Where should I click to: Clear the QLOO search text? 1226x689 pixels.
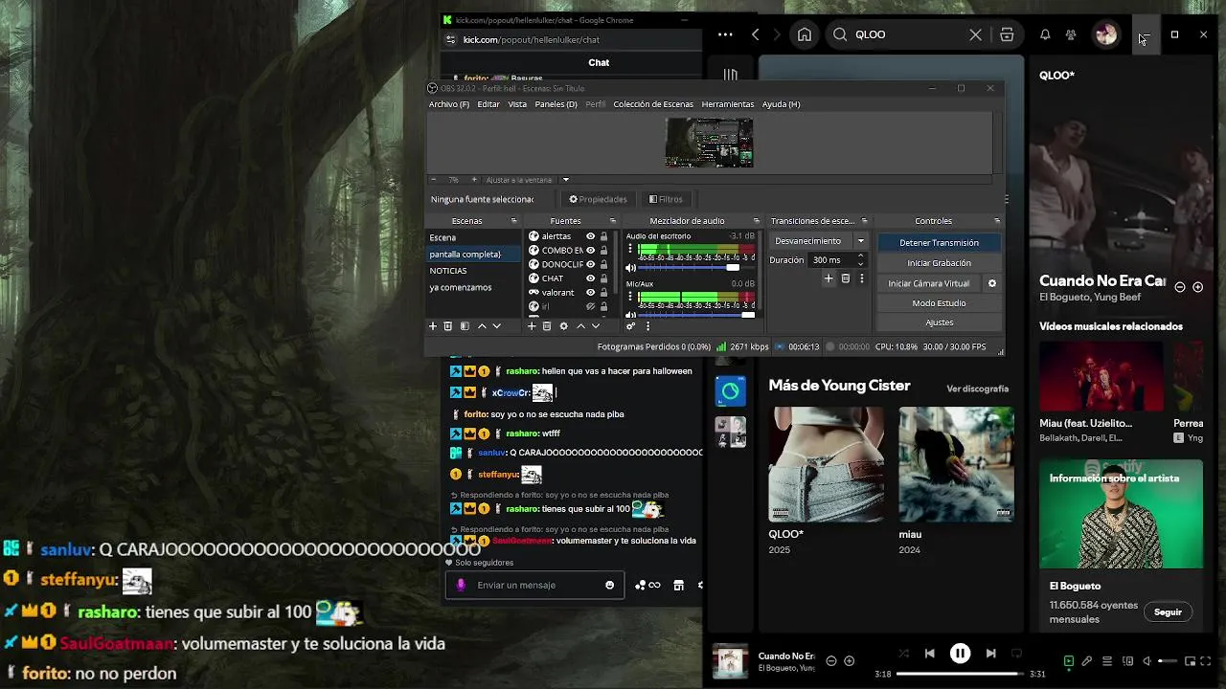(975, 34)
